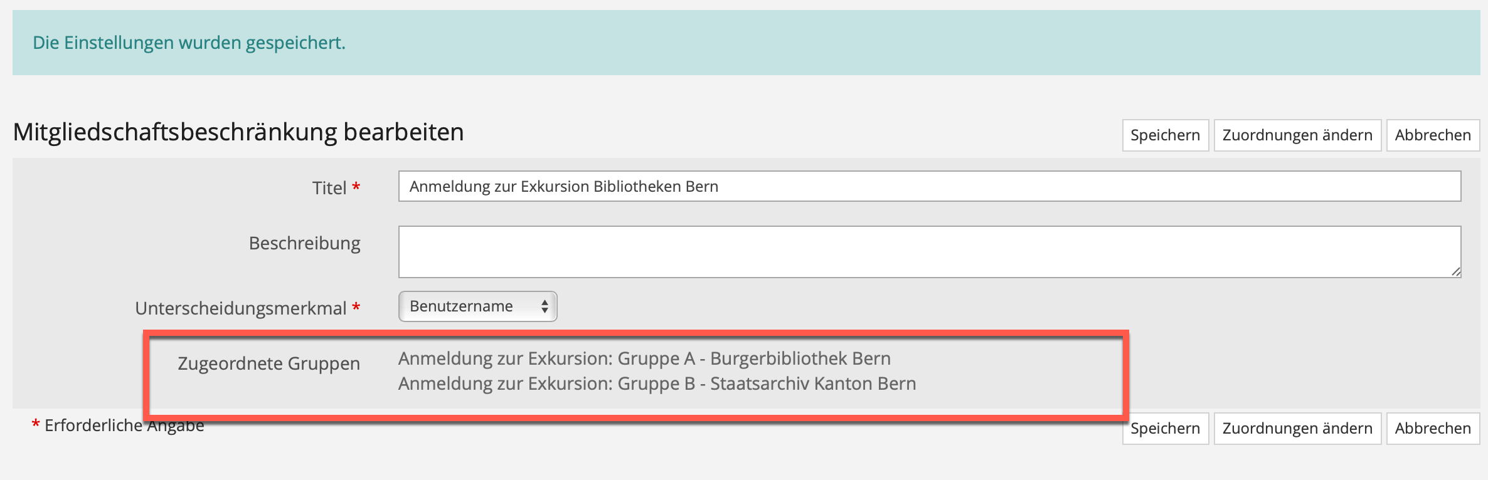The width and height of the screenshot is (1488, 480).
Task: Select the Beschreibung field label
Action: tap(304, 243)
